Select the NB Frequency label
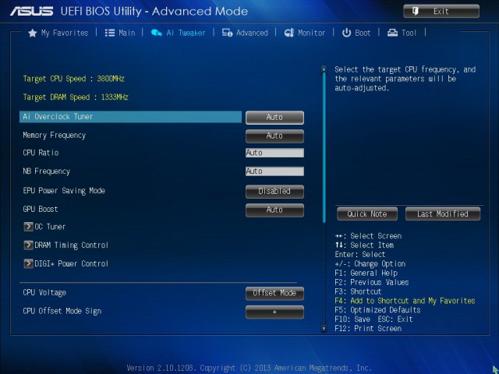Image resolution: width=499 pixels, height=374 pixels. point(47,171)
